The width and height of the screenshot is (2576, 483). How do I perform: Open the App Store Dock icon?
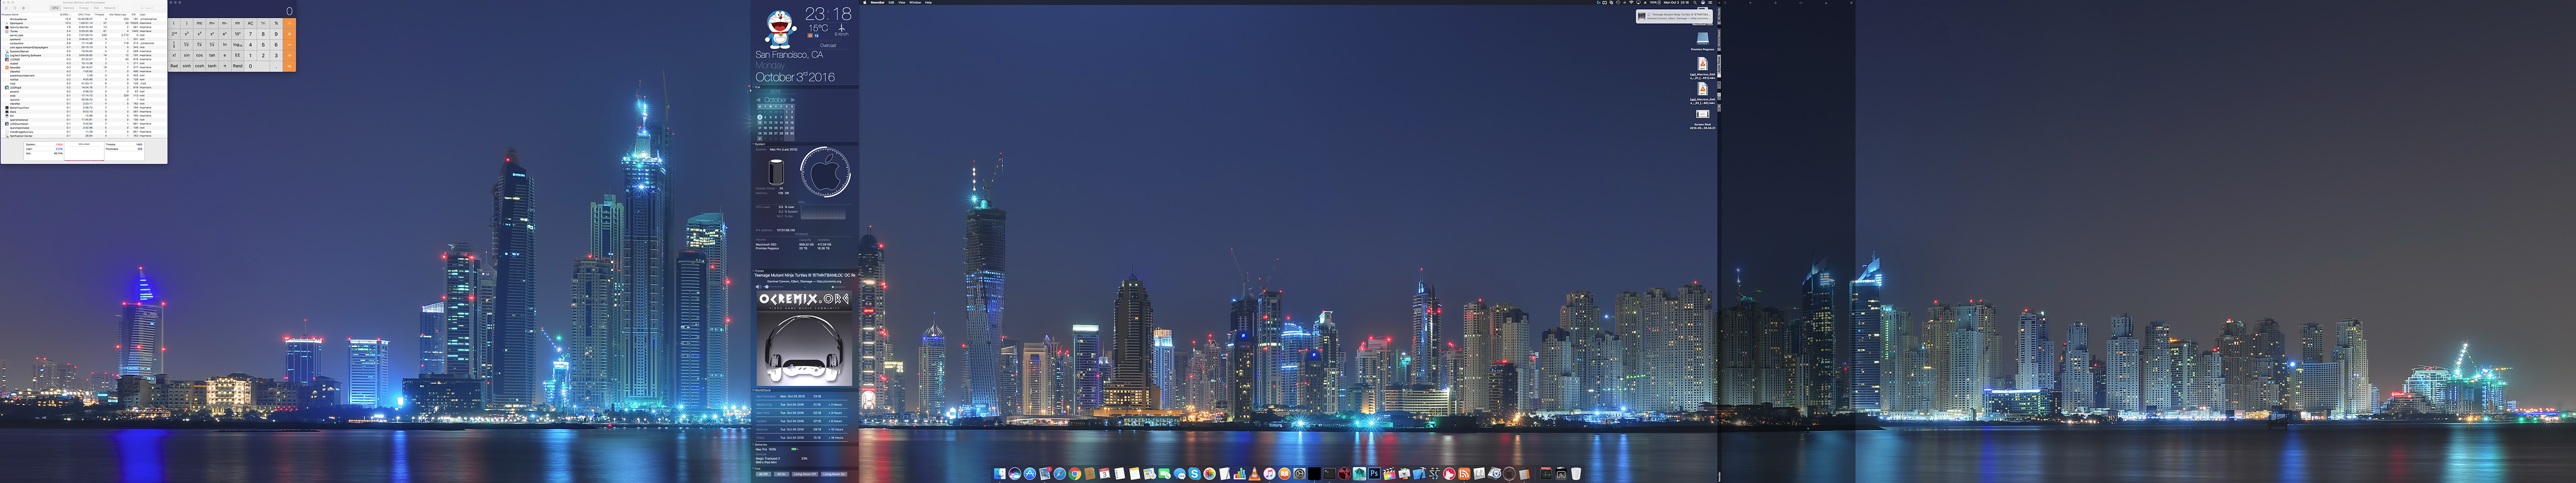point(1030,474)
